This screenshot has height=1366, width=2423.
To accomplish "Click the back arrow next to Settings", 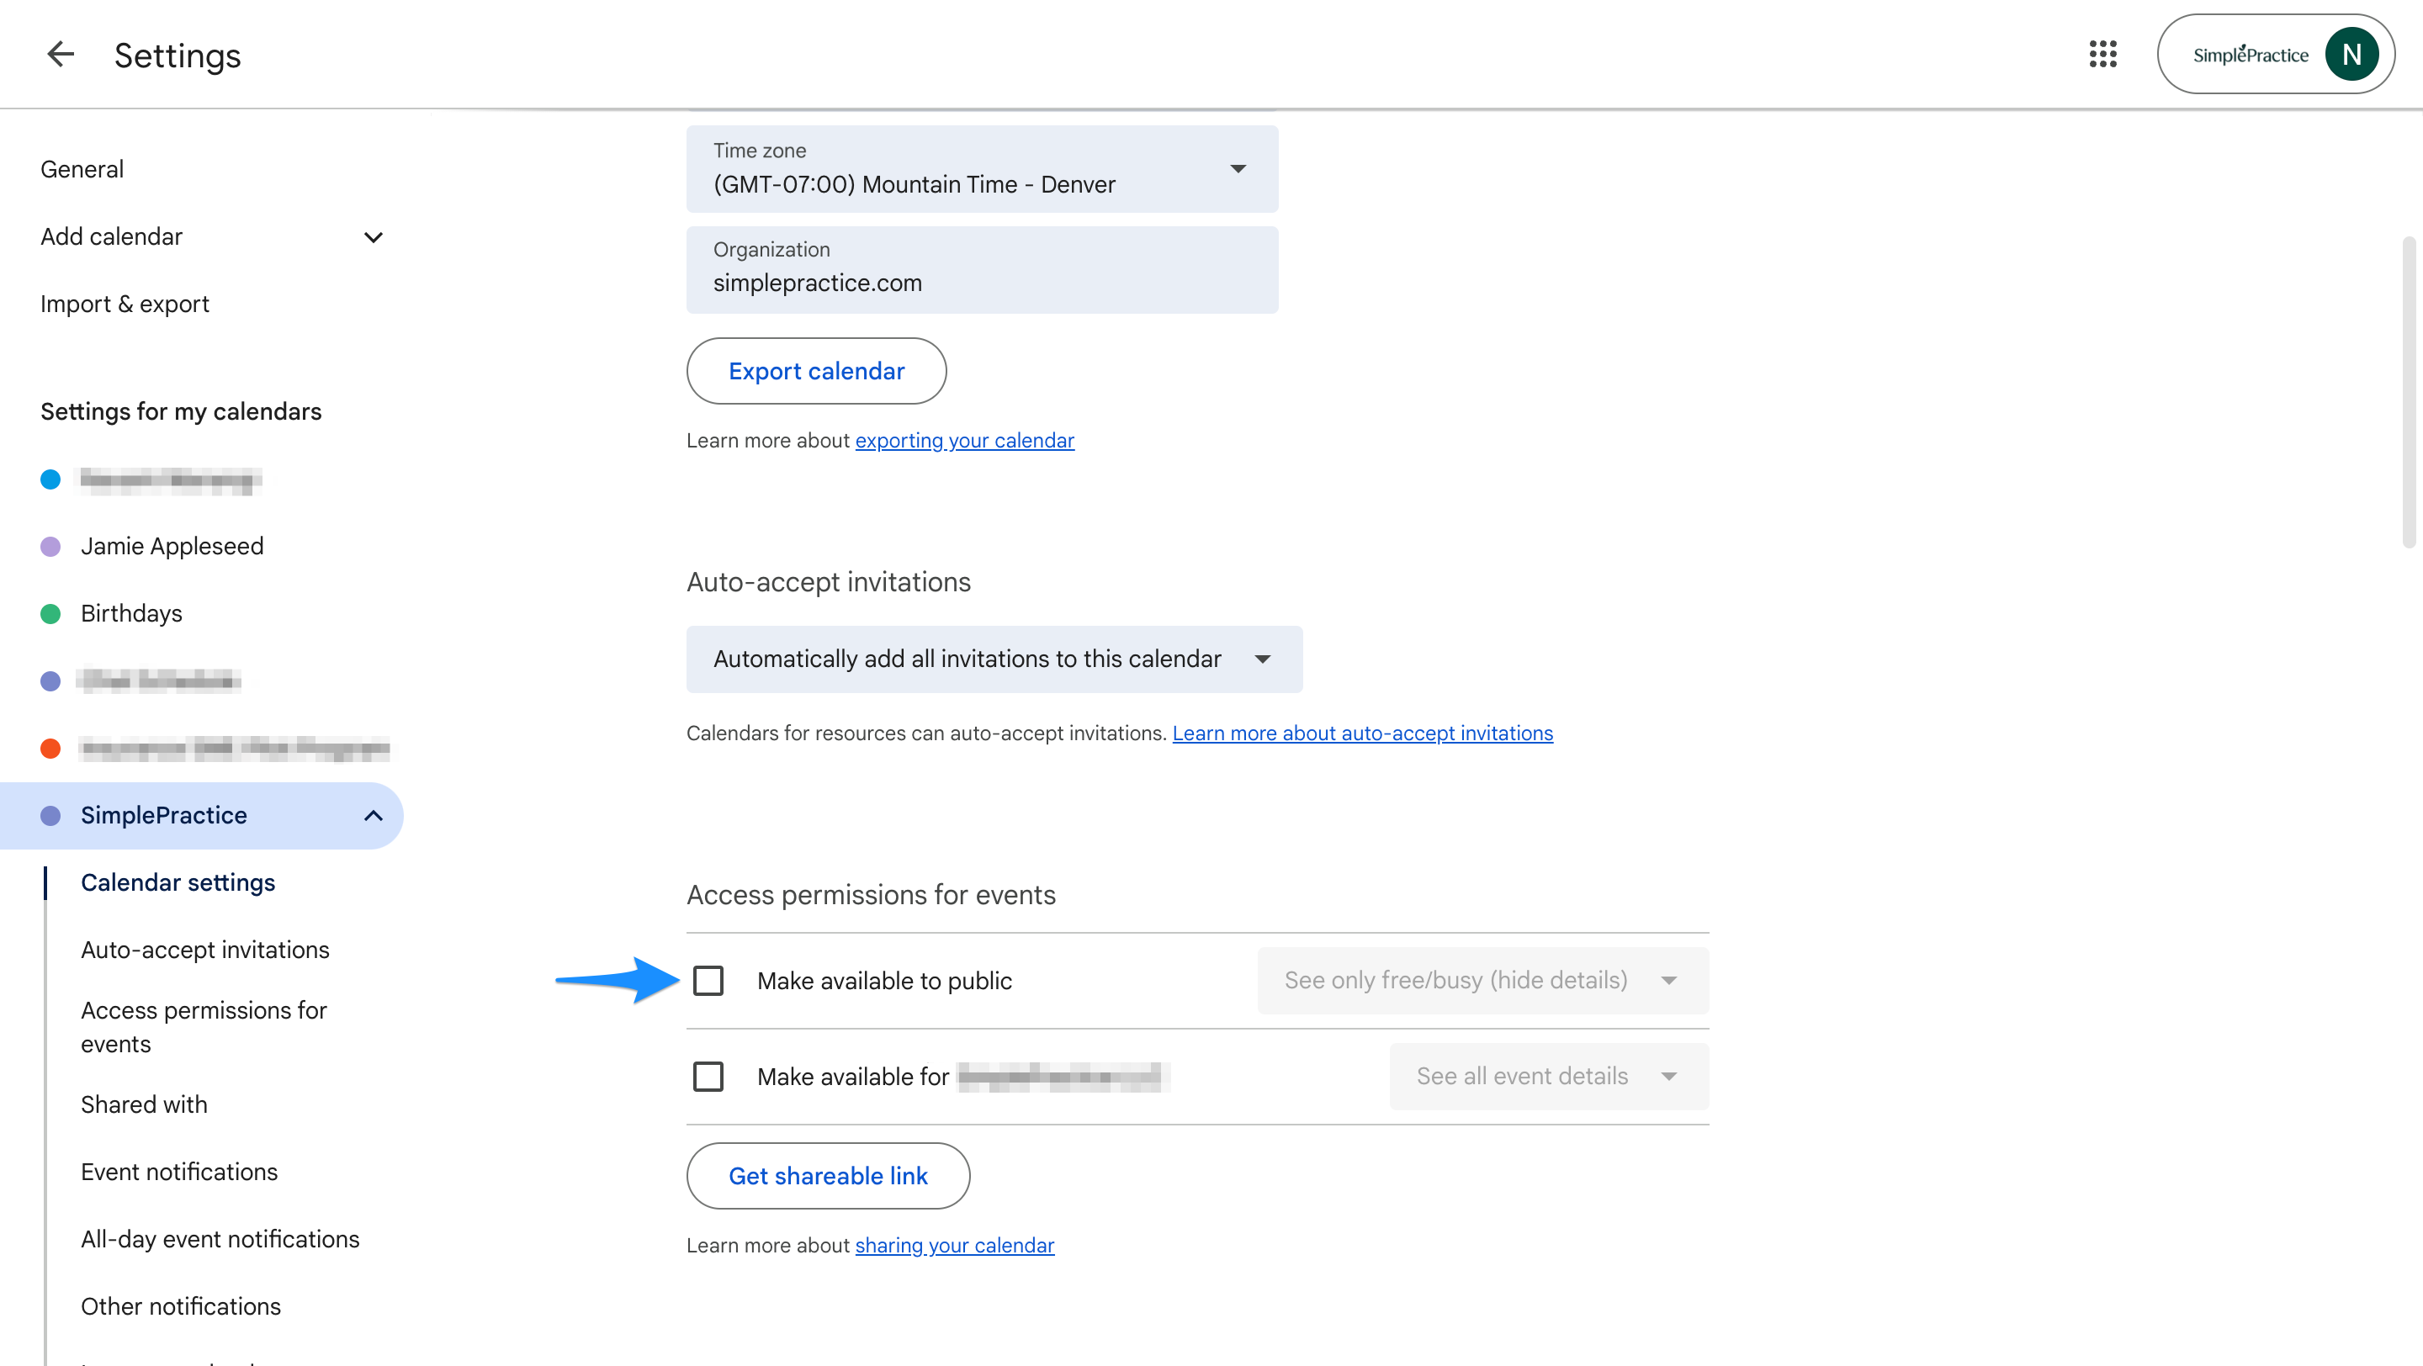I will point(61,55).
